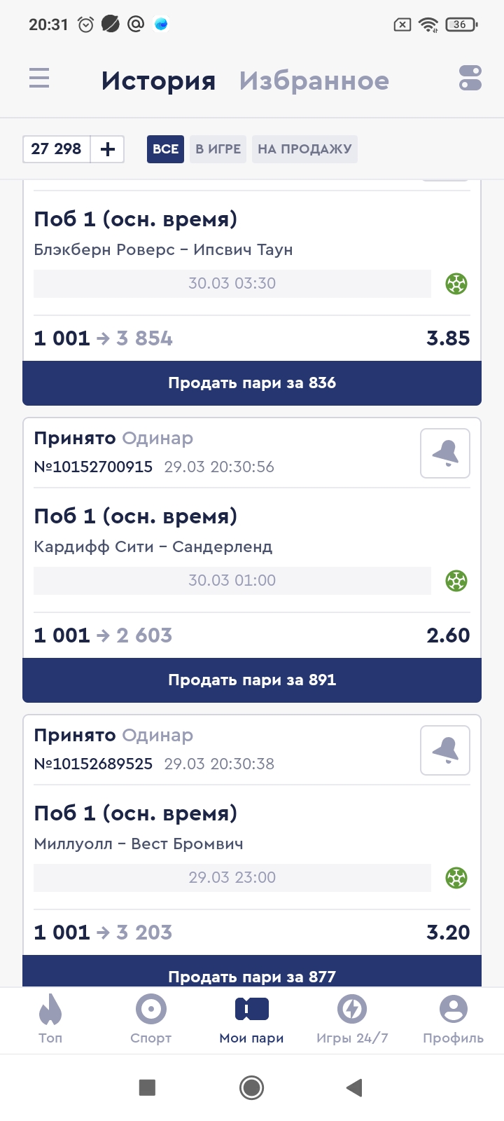Screen dimensions: 504x1121
Task: Switch to the Избранное tab
Action: [x=314, y=81]
